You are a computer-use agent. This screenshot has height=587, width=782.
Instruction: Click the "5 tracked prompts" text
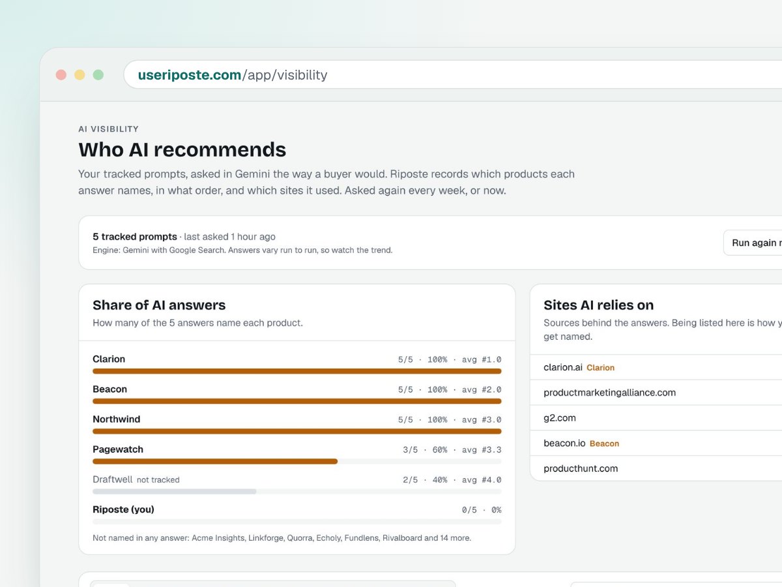click(135, 237)
